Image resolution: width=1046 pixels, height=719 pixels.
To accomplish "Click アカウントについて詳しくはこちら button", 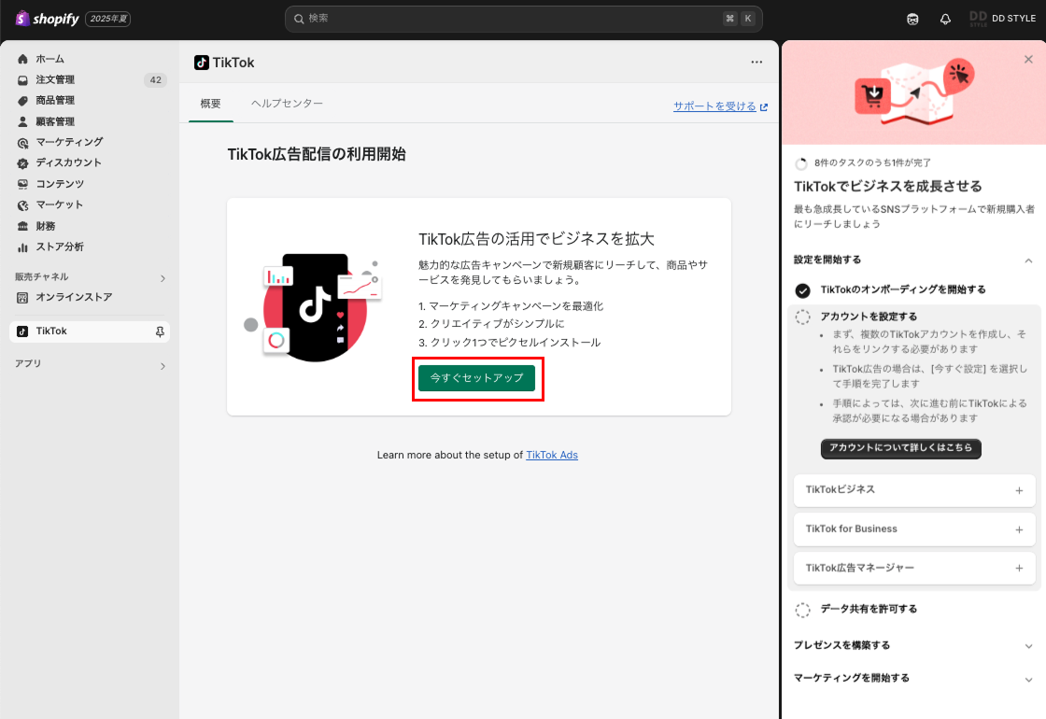I will pyautogui.click(x=900, y=448).
